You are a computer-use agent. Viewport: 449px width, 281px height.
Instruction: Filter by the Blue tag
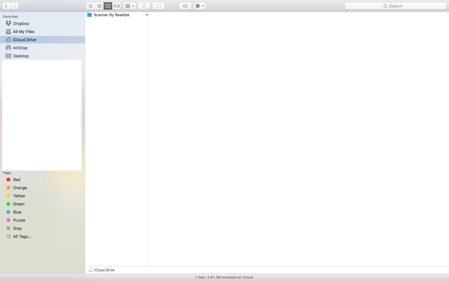(x=42, y=212)
